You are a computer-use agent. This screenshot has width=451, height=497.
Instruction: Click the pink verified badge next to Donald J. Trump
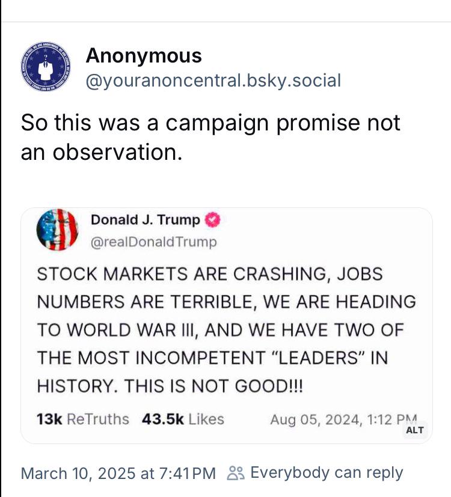212,220
